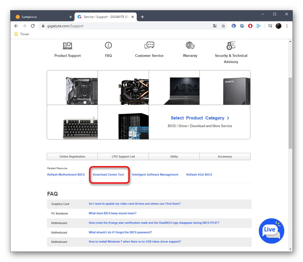This screenshot has width=303, height=262.
Task: Open the Chrome three-dot menu
Action: tap(287, 26)
